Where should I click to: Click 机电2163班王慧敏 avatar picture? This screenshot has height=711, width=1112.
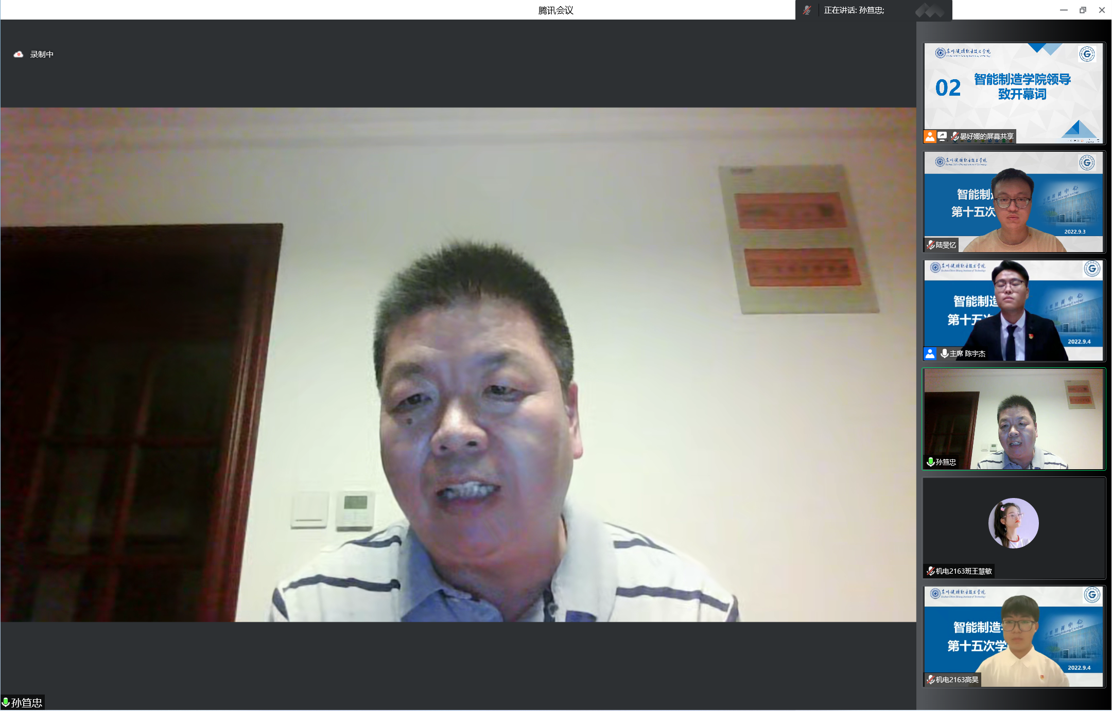(1013, 523)
